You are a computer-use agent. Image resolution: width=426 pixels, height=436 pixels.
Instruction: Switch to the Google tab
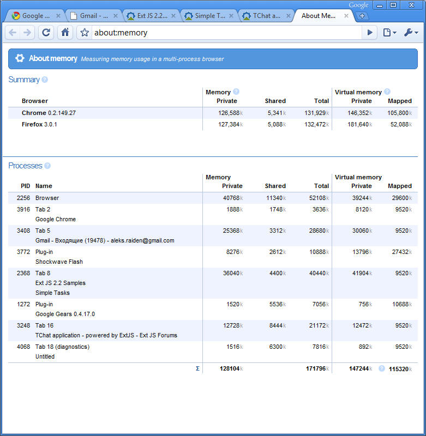pos(35,16)
